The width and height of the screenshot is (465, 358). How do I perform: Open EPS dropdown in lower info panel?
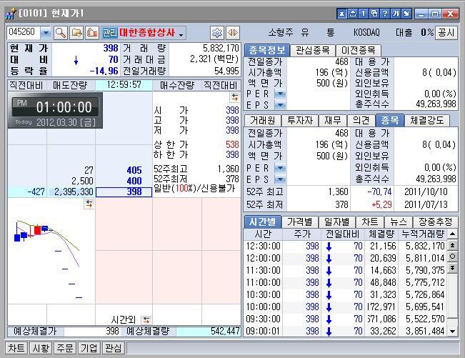click(x=280, y=179)
